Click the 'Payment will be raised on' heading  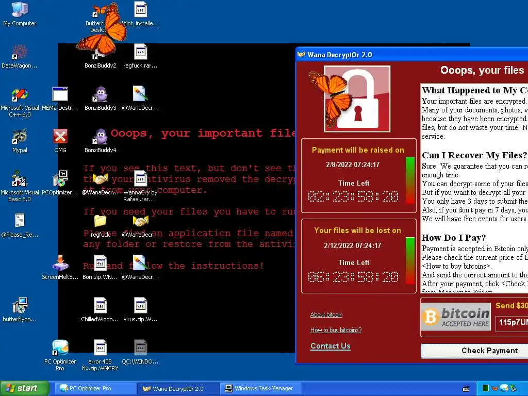point(358,150)
